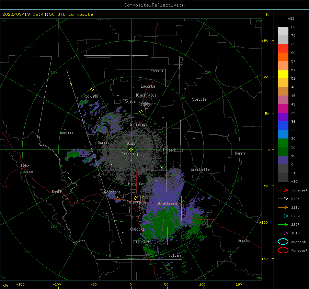Click the yellow diamond marker at Calgary
This screenshot has width=309, height=289.
[136, 198]
